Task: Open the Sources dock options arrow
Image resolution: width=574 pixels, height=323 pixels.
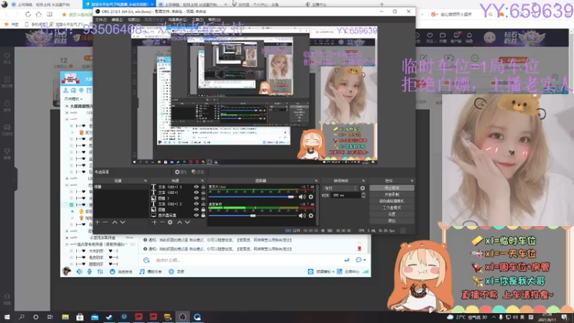Action: (202, 181)
